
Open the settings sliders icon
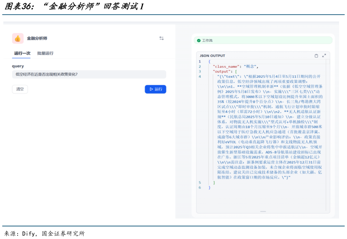tap(162, 38)
